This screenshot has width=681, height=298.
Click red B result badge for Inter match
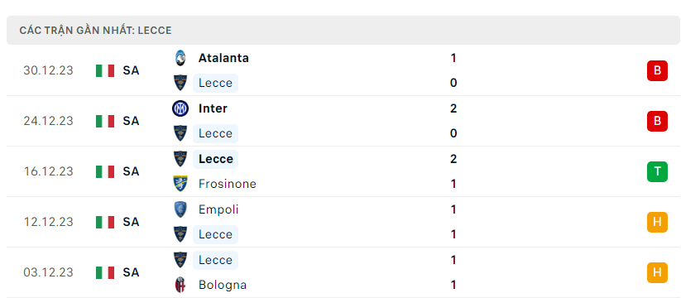click(657, 121)
